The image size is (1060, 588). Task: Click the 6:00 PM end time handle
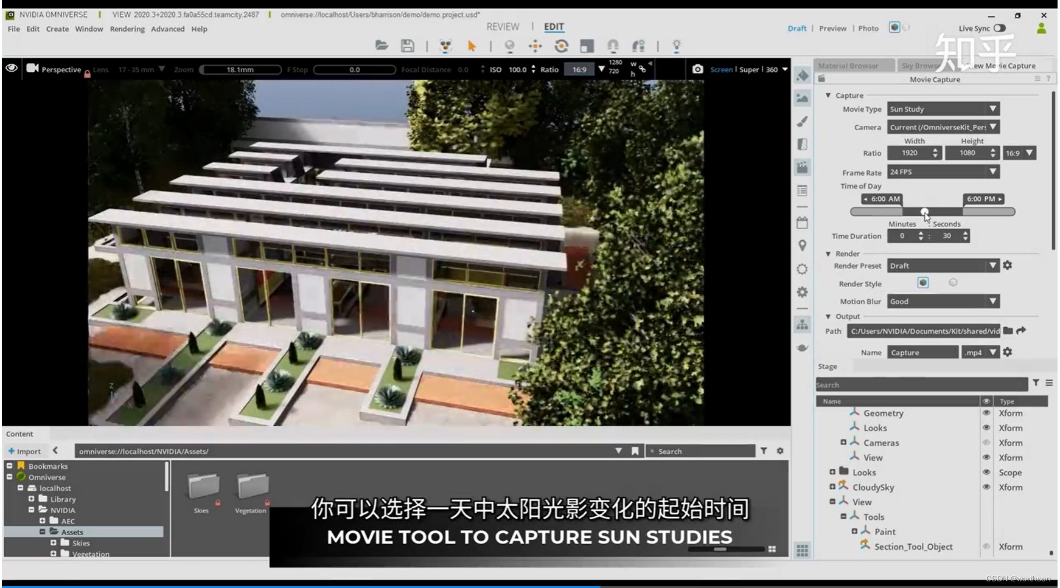click(984, 199)
